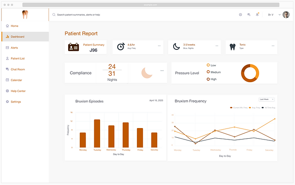Click the Chat Room bubbles icon
Image resolution: width=295 pixels, height=185 pixels.
coord(8,69)
